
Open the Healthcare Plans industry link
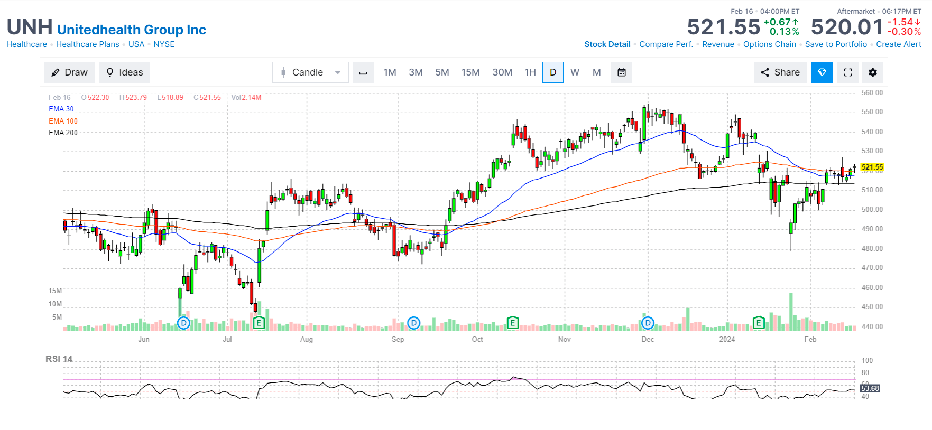click(88, 44)
